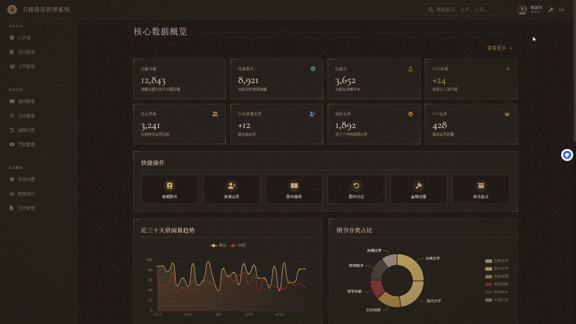This screenshot has height=324, width=576.
Task: Expand the 查看更多 dropdown
Action: (499, 48)
